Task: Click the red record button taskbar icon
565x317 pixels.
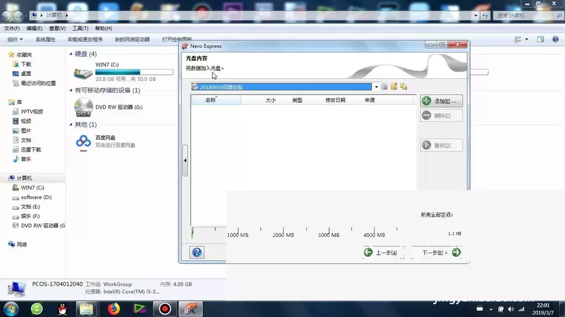Action: [164, 309]
